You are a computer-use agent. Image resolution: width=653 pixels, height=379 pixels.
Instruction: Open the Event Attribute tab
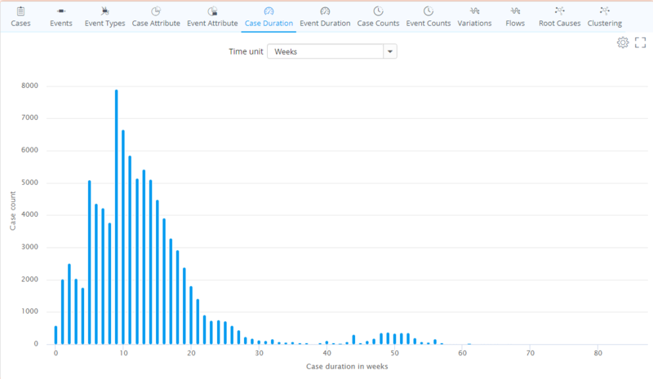(212, 24)
